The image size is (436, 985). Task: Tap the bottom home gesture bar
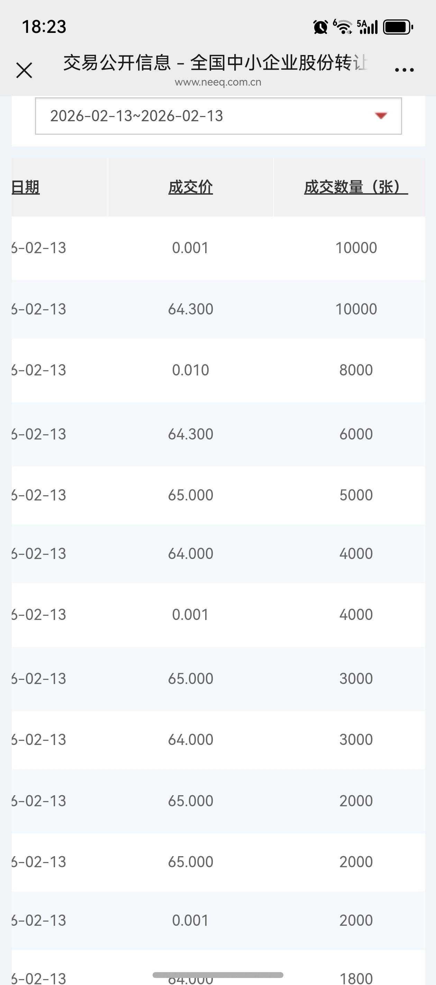click(x=218, y=975)
